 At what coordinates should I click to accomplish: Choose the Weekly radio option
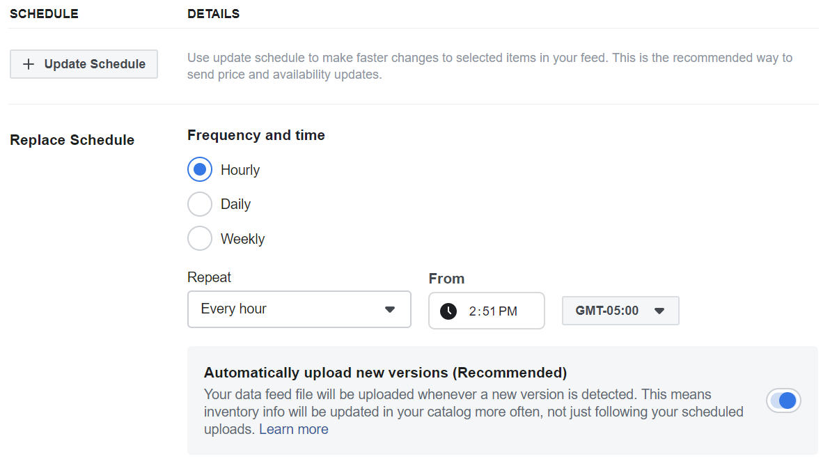pyautogui.click(x=200, y=238)
